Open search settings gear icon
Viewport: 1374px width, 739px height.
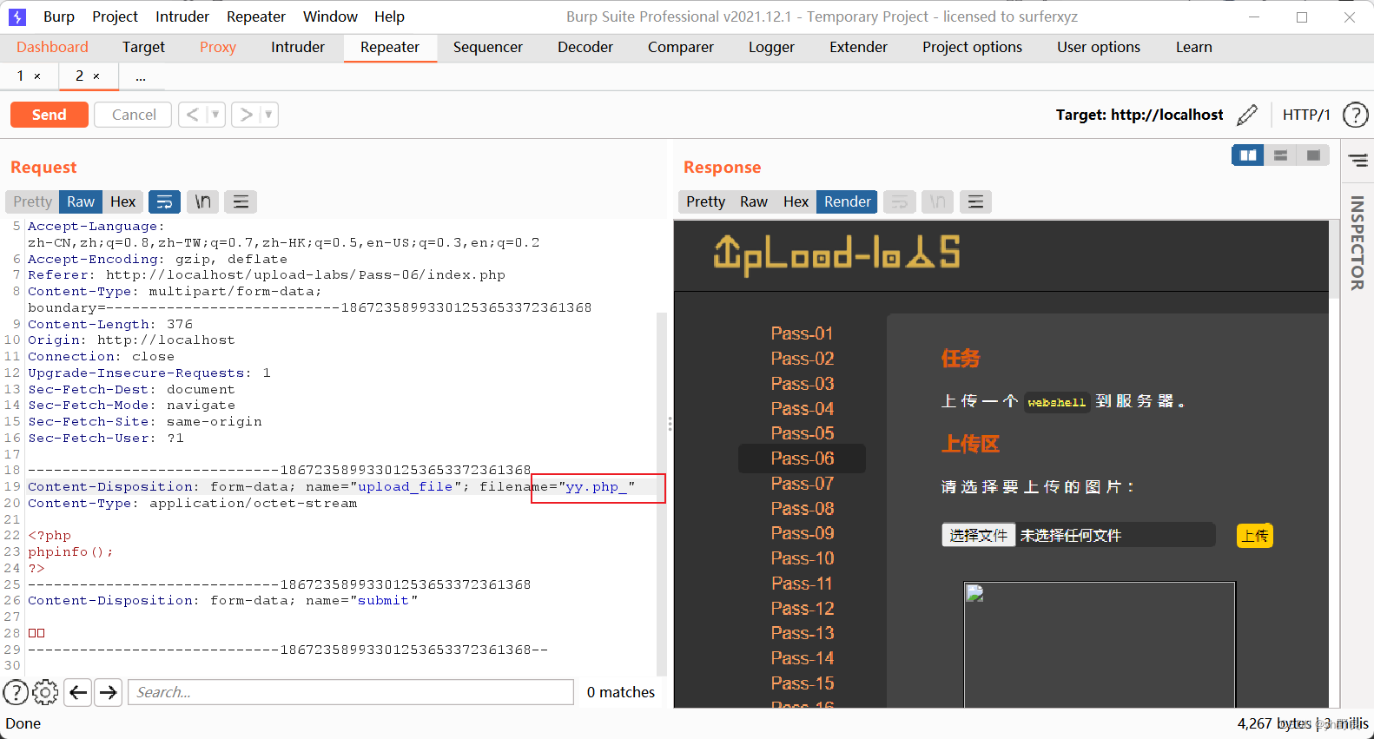coord(45,692)
